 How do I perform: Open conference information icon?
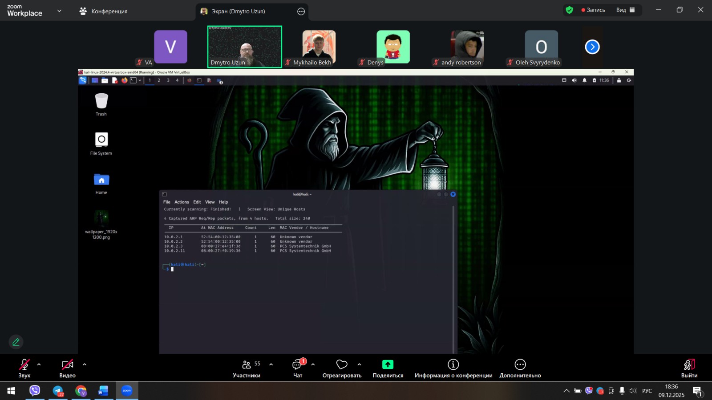tap(453, 365)
